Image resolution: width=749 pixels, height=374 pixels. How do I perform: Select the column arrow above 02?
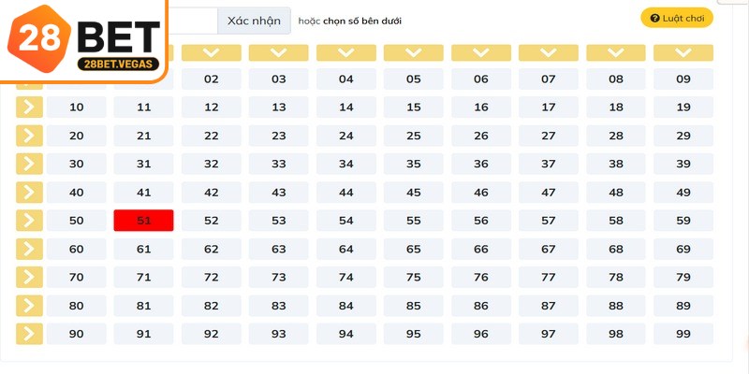(x=212, y=53)
